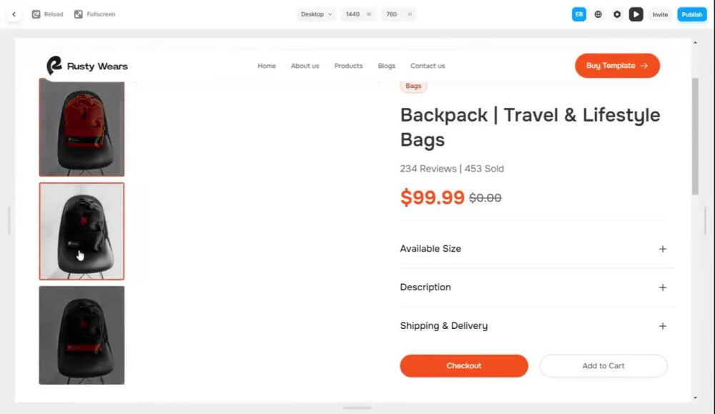Click the back arrow icon

(x=14, y=14)
